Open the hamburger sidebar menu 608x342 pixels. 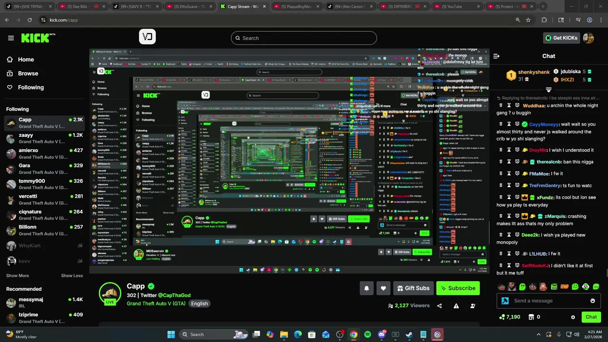11,38
